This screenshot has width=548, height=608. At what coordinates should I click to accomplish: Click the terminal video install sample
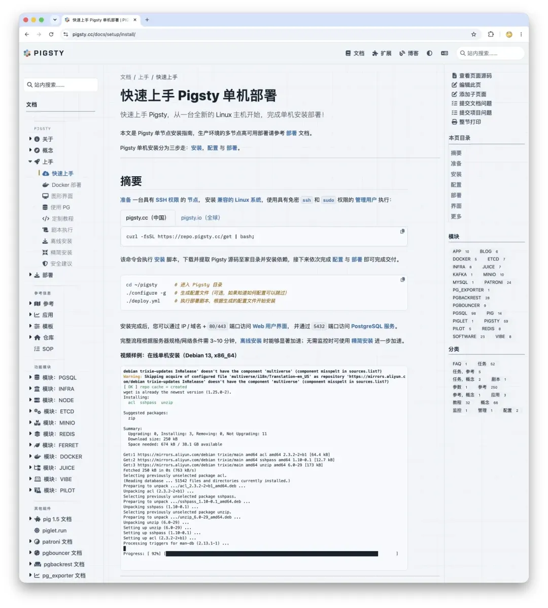(x=264, y=468)
